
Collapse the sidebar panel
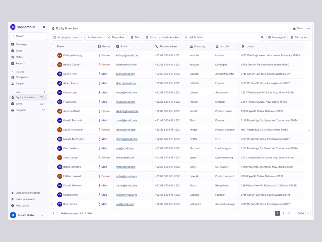click(44, 27)
